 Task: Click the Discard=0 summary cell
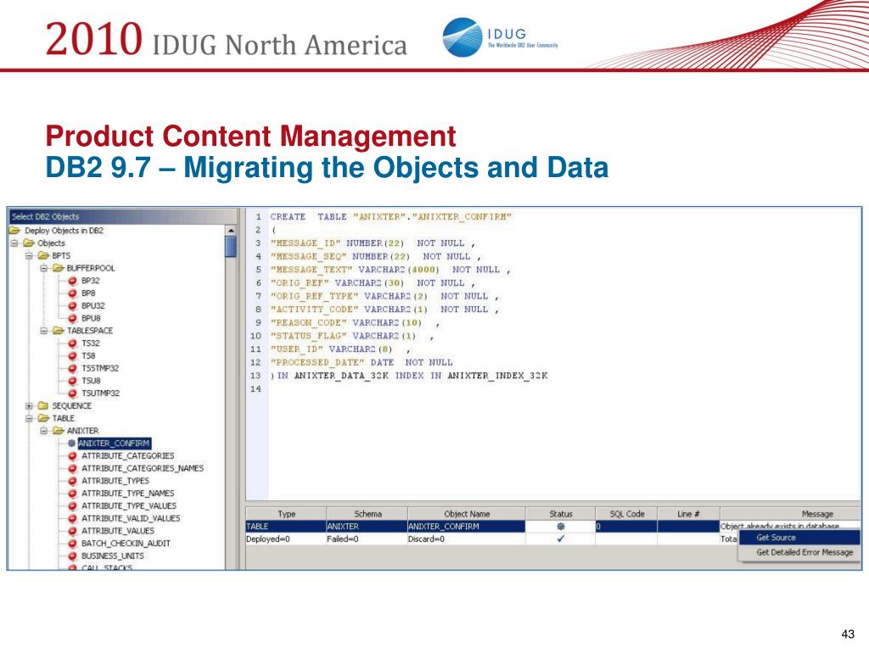tap(467, 539)
